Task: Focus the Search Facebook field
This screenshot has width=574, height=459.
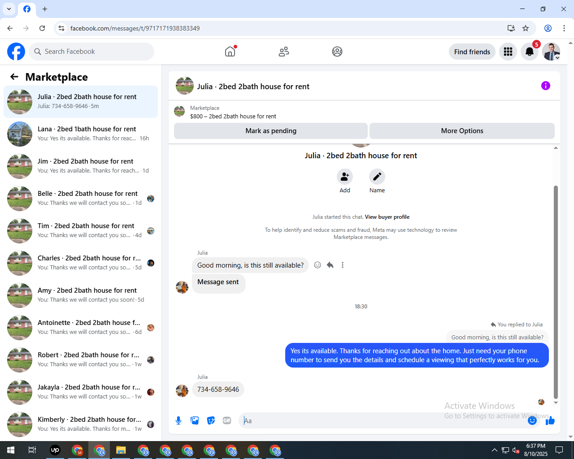Action: coord(91,52)
